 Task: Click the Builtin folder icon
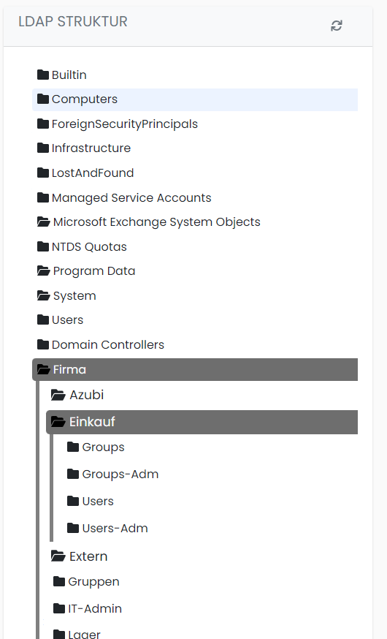point(43,75)
